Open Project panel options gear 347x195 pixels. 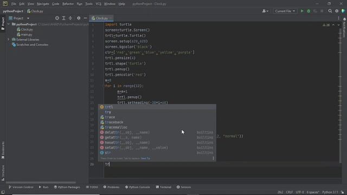(x=79, y=18)
